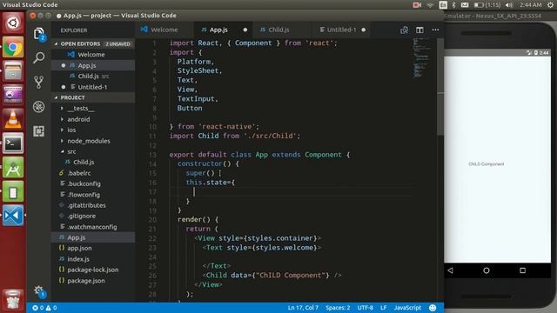Click the feedback smiley in status bar
557x313 pixels.
point(433,308)
